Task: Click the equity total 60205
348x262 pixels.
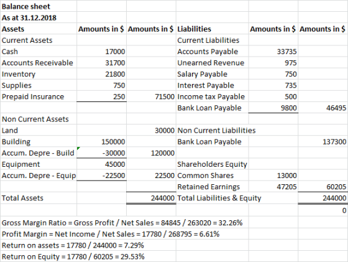Action: 323,187
